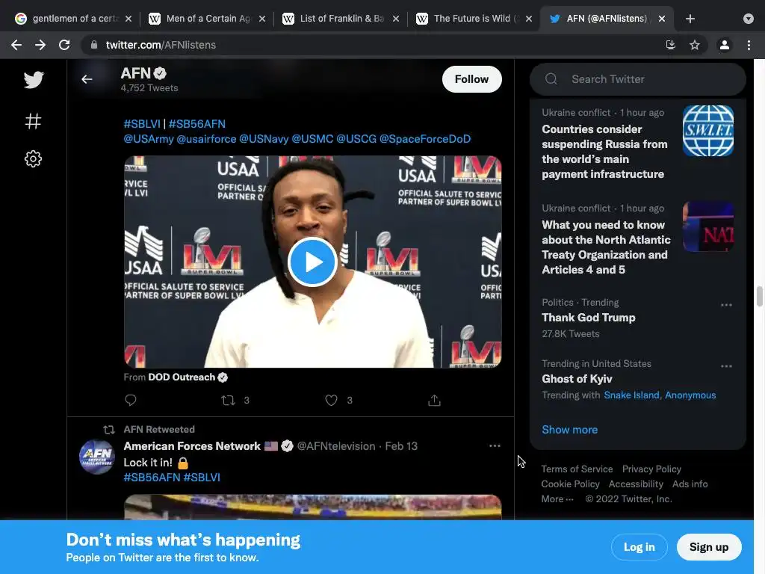Open more options on American Forces Network tweet
Viewport: 765px width, 574px height.
pos(495,445)
